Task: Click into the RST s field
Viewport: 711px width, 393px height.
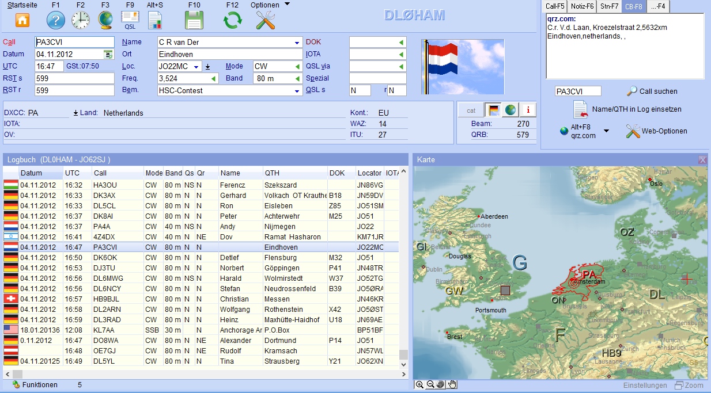Action: pyautogui.click(x=74, y=78)
